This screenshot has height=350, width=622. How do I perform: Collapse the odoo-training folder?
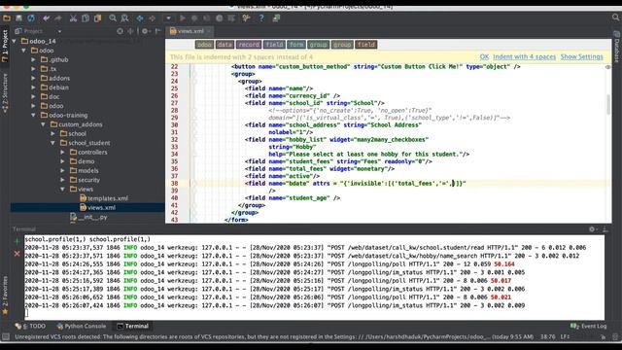pyautogui.click(x=34, y=115)
